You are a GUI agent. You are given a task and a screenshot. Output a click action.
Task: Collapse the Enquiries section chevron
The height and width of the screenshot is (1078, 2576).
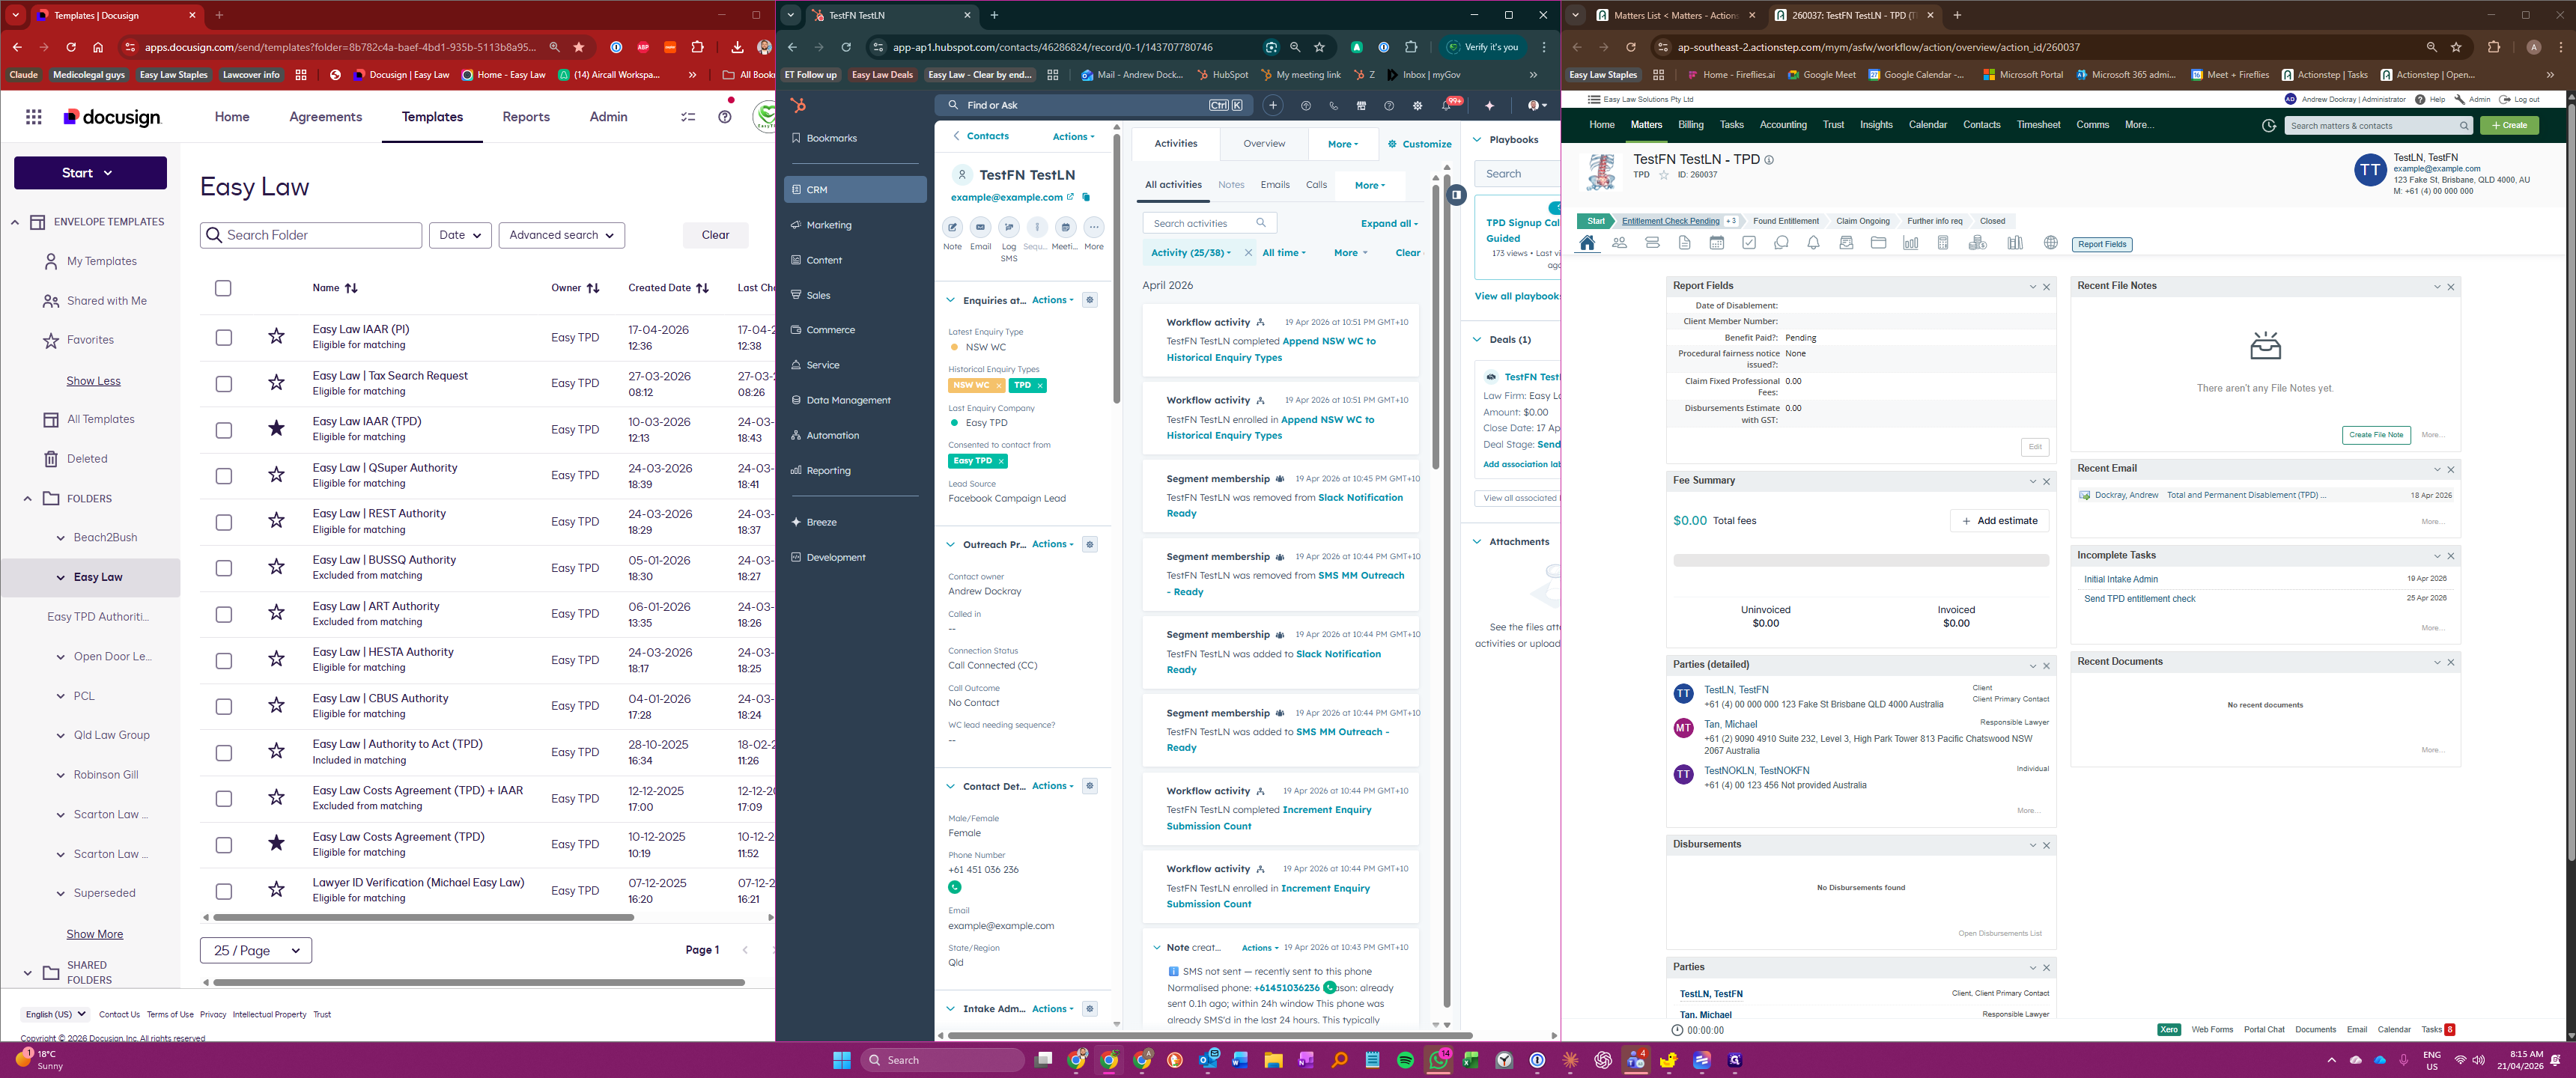point(950,300)
